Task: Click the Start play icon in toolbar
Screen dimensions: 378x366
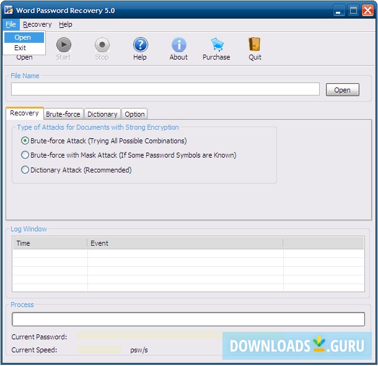Action: pyautogui.click(x=64, y=45)
